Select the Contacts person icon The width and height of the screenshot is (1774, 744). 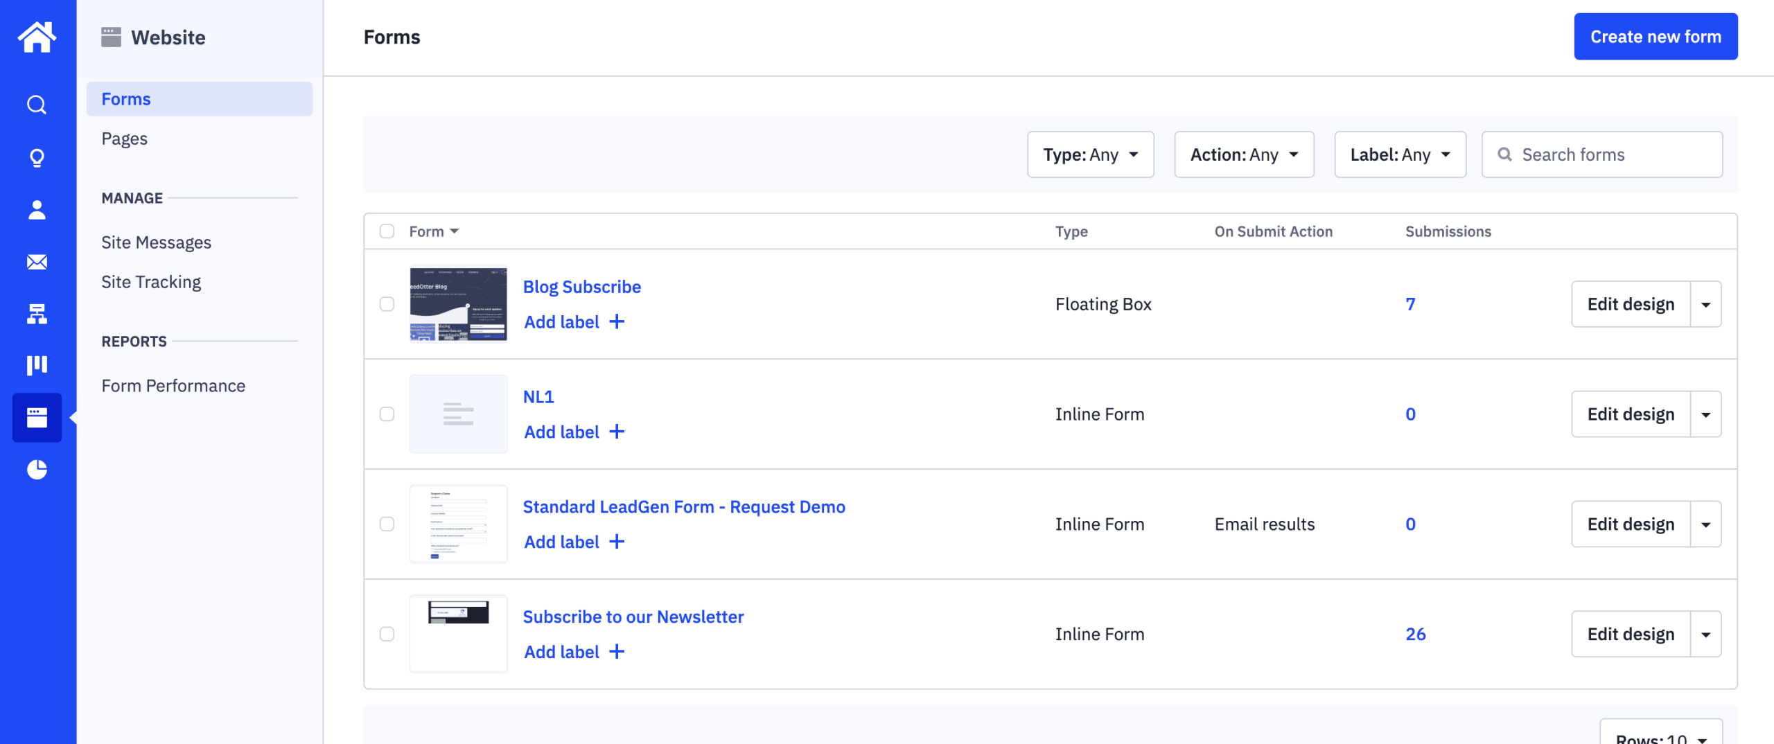point(36,210)
